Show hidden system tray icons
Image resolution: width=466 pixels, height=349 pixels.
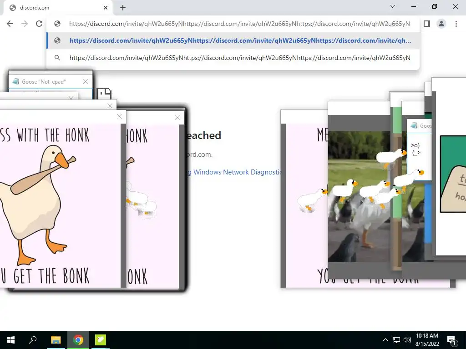coord(385,340)
